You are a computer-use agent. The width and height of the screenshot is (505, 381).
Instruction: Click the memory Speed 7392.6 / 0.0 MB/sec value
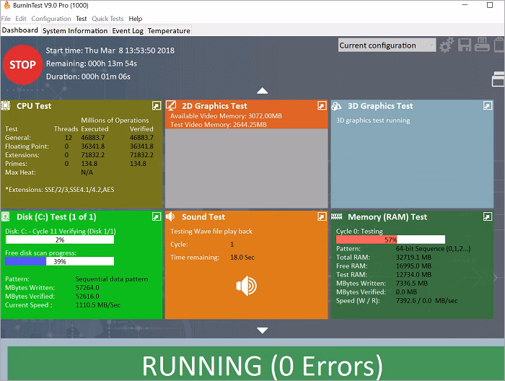point(426,301)
